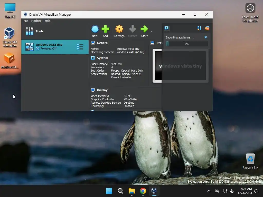
Task: Open Oracle VM VirtualBox desktop shortcut
Action: click(x=10, y=37)
